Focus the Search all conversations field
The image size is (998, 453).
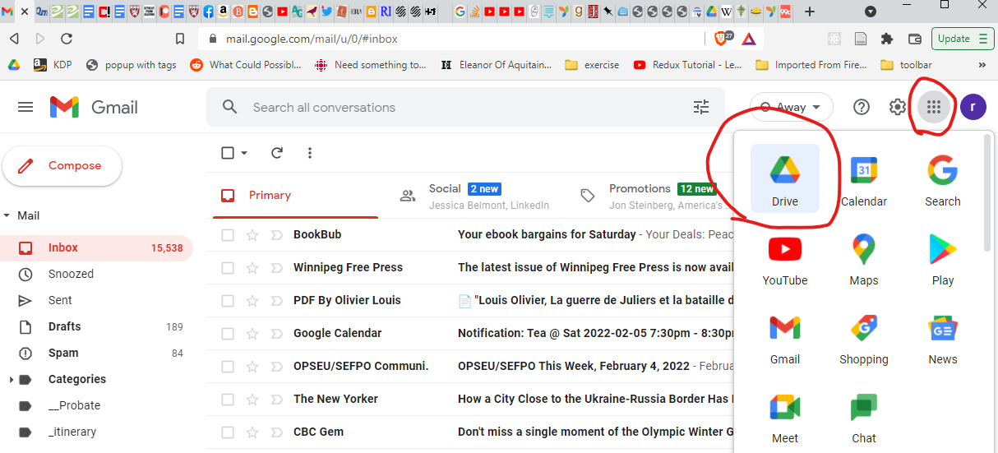pyautogui.click(x=465, y=107)
